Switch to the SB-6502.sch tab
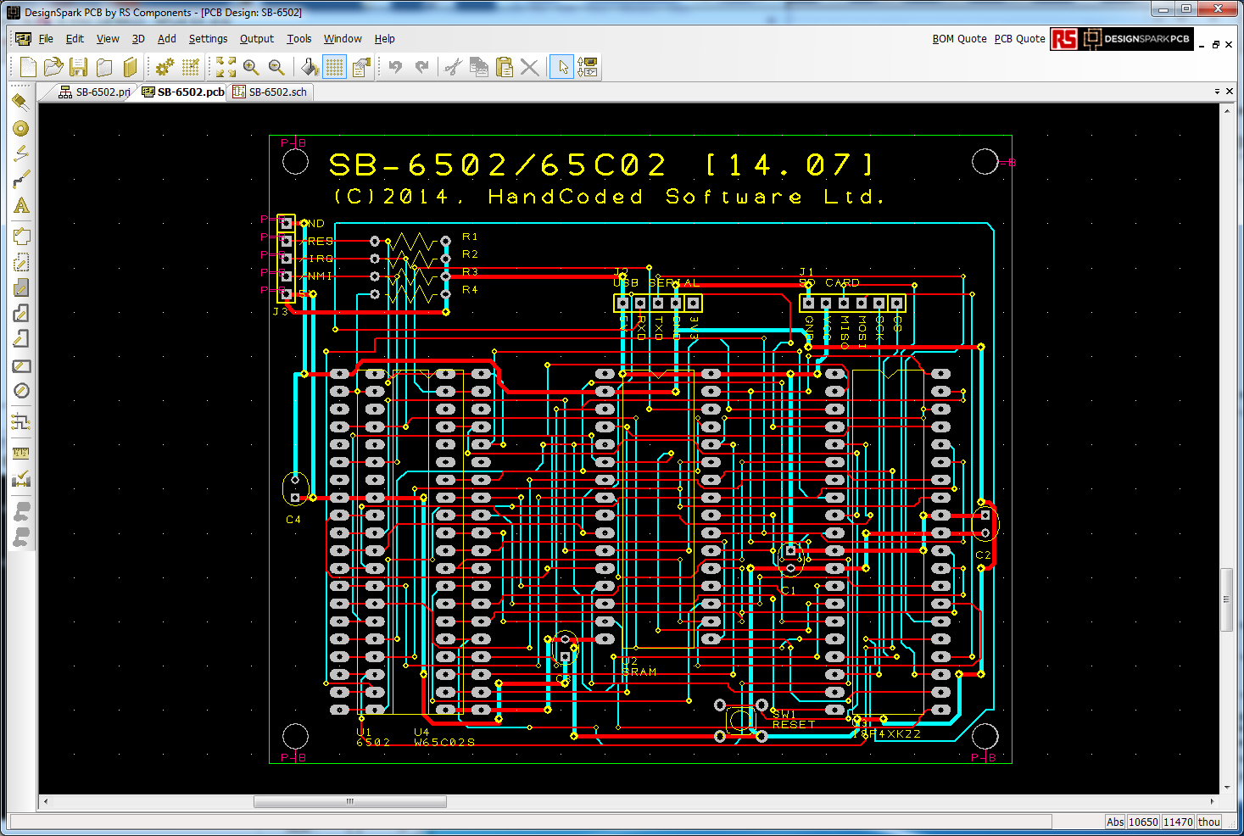Viewport: 1244px width, 836px height. pyautogui.click(x=271, y=92)
